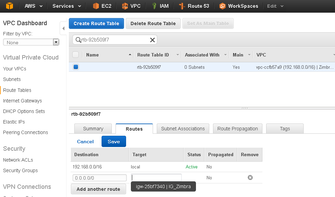Open the Route 53 service shortcut

pyautogui.click(x=194, y=6)
